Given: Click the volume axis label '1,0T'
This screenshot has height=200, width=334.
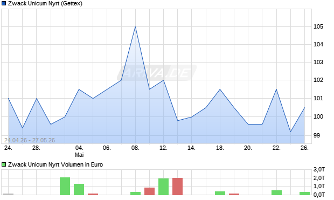Looking at the screenshot, I should pos(319,186).
